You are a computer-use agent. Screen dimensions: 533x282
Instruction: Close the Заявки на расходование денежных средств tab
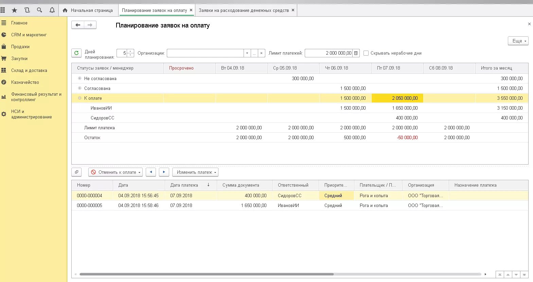(293, 10)
